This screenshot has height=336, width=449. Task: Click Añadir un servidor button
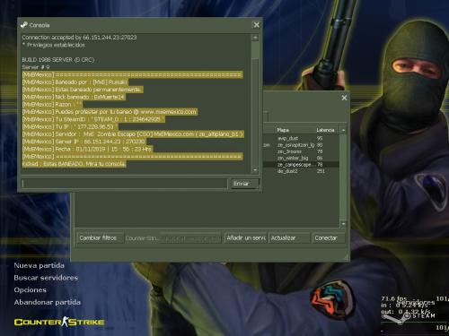pos(245,238)
